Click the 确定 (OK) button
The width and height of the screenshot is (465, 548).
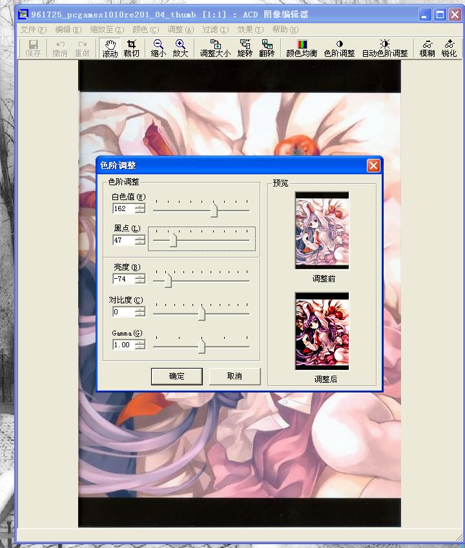pyautogui.click(x=176, y=376)
